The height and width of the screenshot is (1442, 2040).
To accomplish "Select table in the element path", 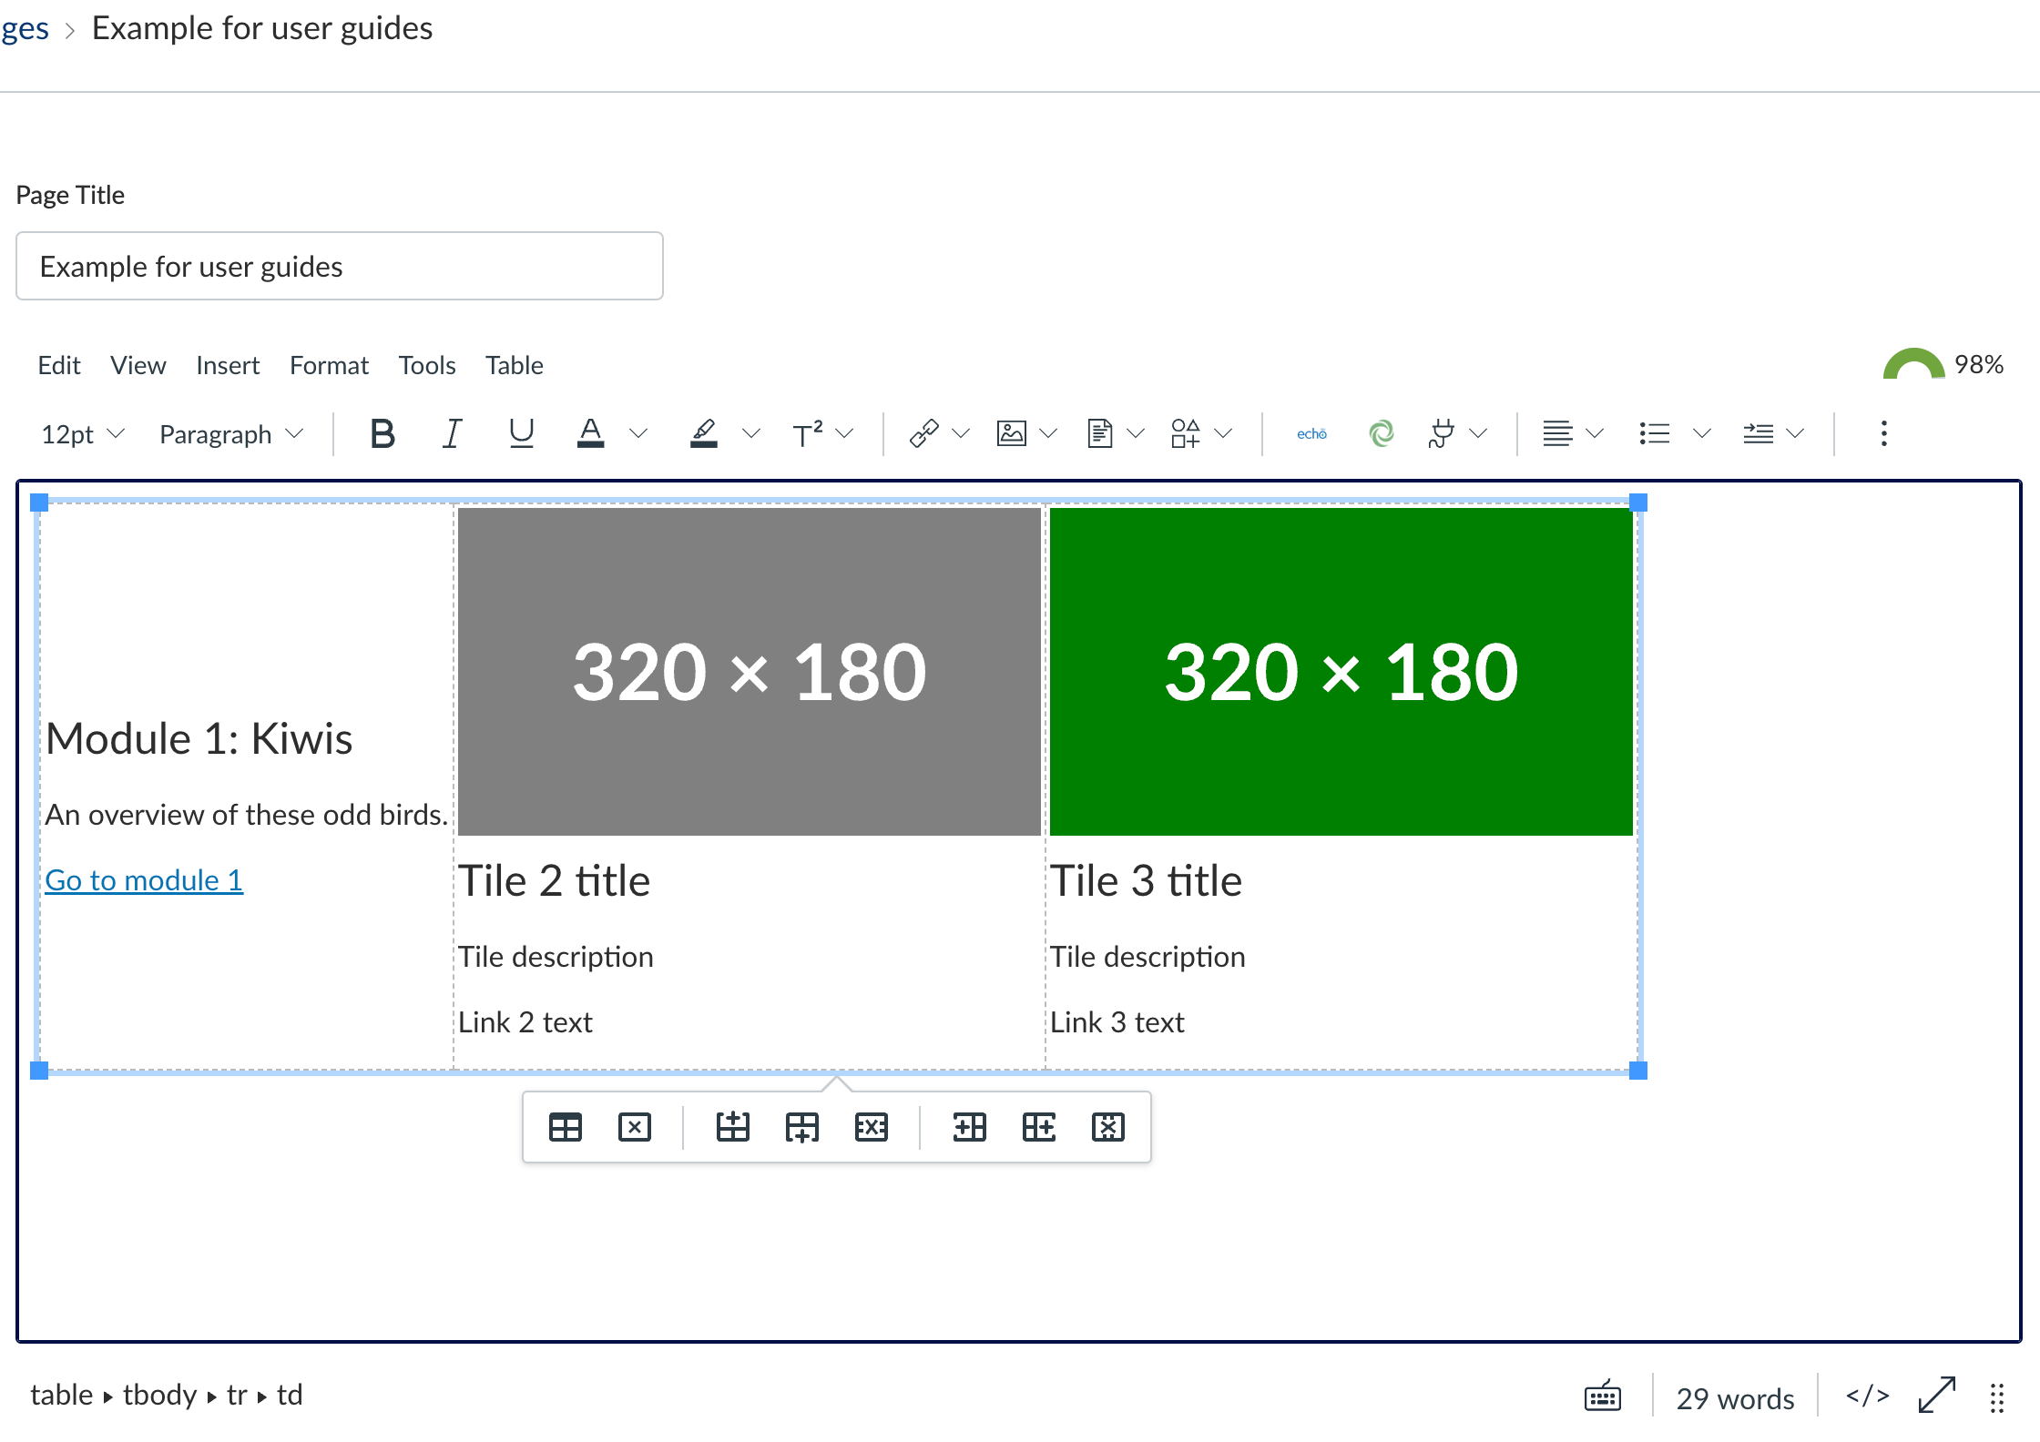I will tap(62, 1396).
